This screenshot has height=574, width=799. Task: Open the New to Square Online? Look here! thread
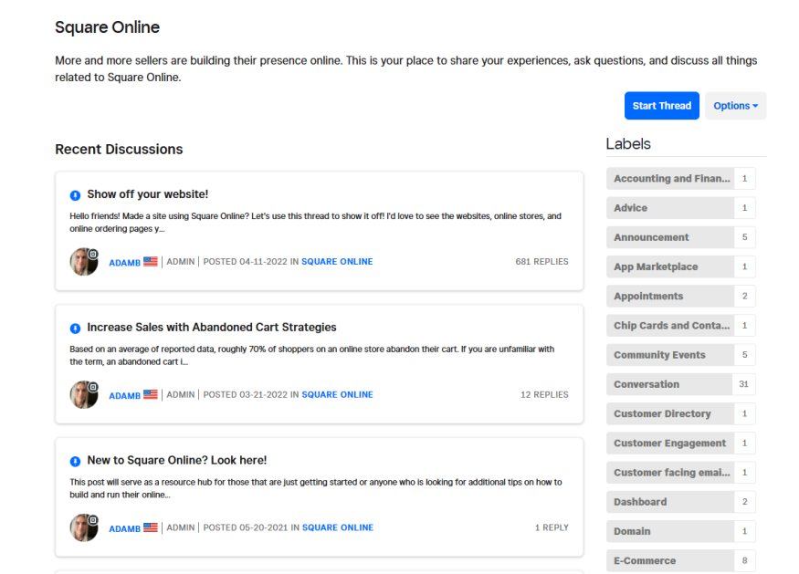pos(177,460)
